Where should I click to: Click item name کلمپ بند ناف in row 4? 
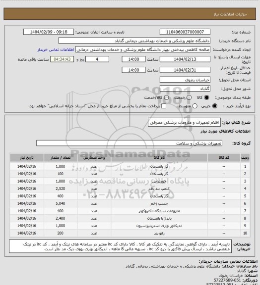click(159, 189)
